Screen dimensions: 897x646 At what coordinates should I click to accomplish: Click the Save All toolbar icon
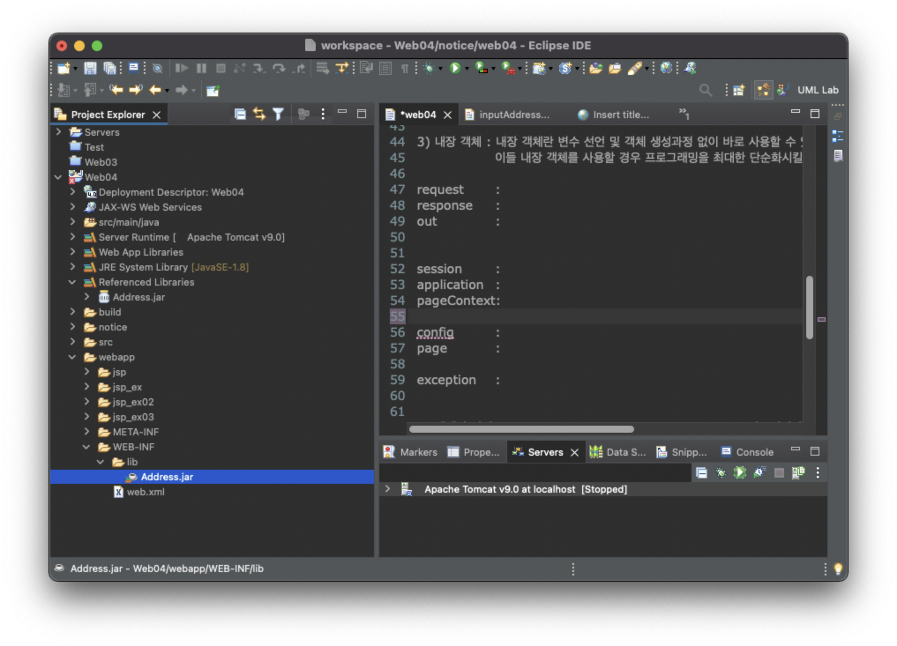pos(109,68)
